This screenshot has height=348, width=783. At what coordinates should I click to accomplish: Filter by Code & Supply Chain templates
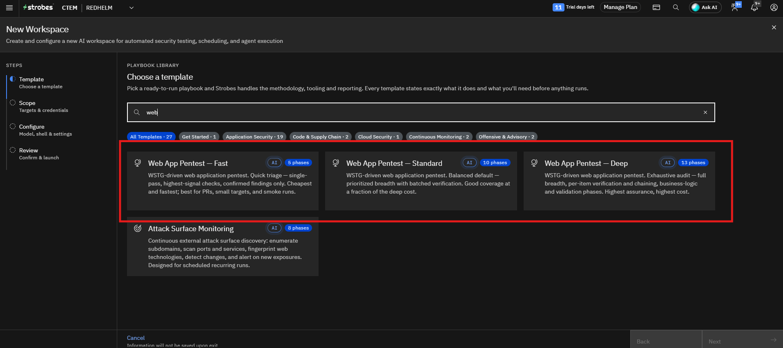click(321, 137)
